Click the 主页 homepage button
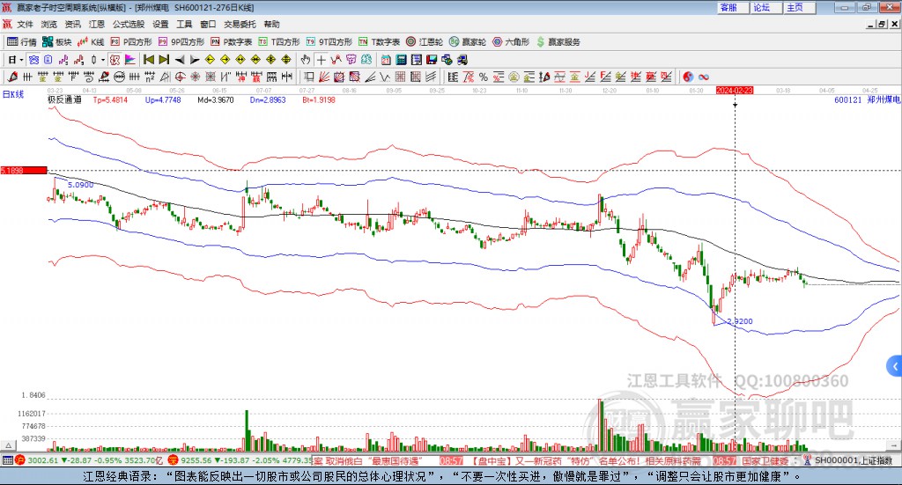Screen dimensions: 902x485 795,7
